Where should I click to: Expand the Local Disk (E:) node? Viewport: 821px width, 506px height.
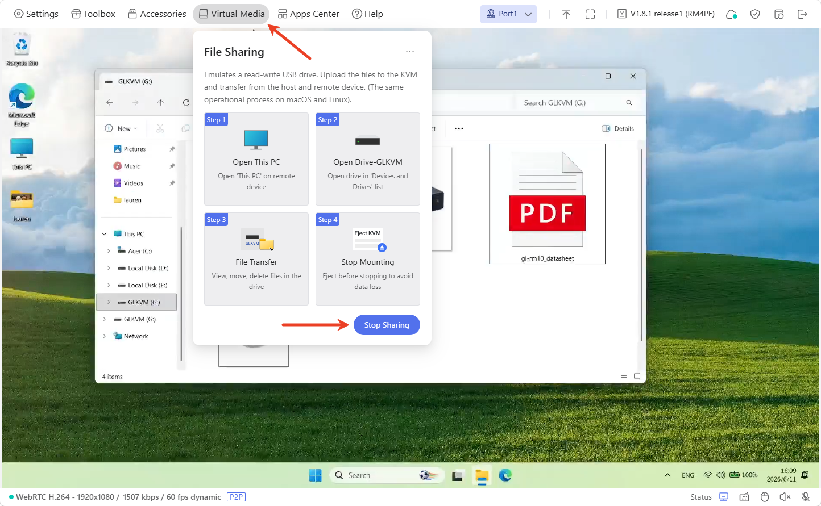pos(109,285)
